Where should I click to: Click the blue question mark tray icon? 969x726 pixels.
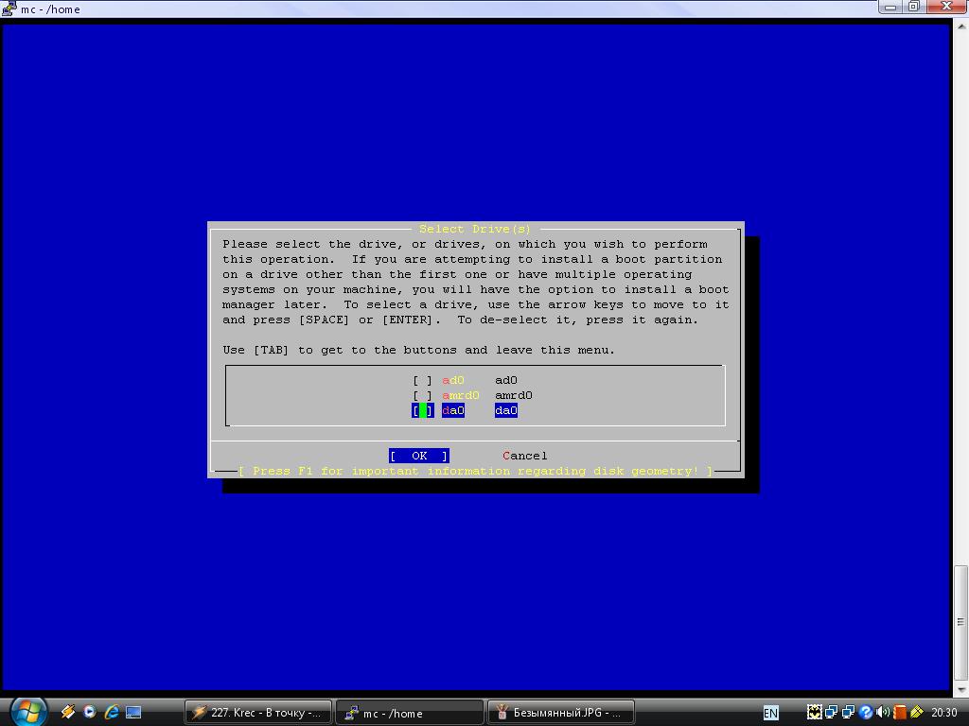pos(865,713)
